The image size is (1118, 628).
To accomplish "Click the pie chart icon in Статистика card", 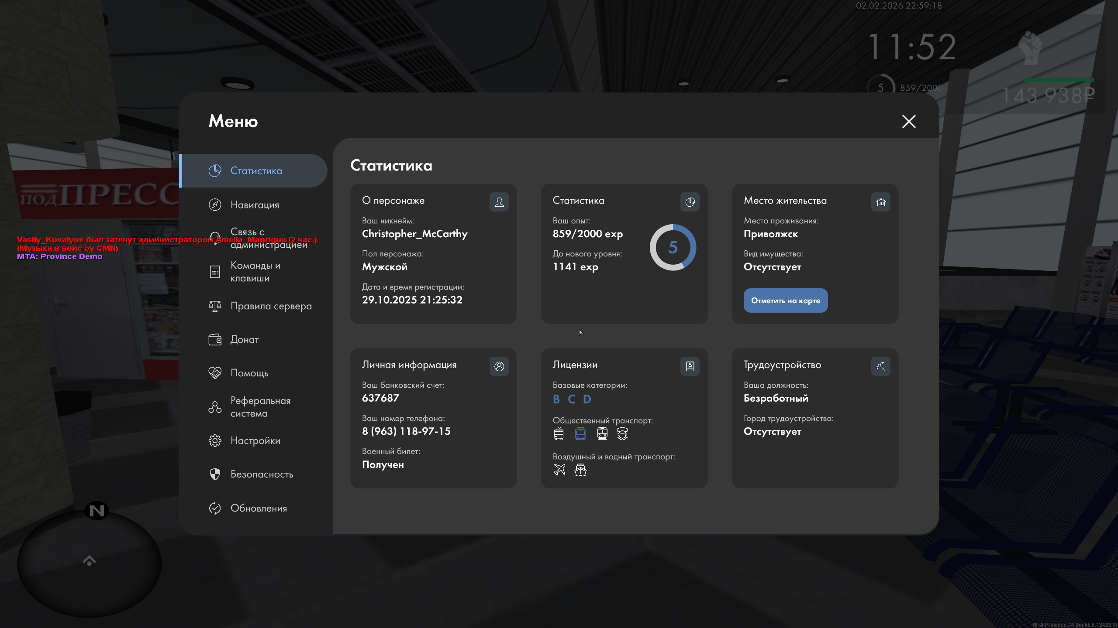I will pyautogui.click(x=690, y=202).
